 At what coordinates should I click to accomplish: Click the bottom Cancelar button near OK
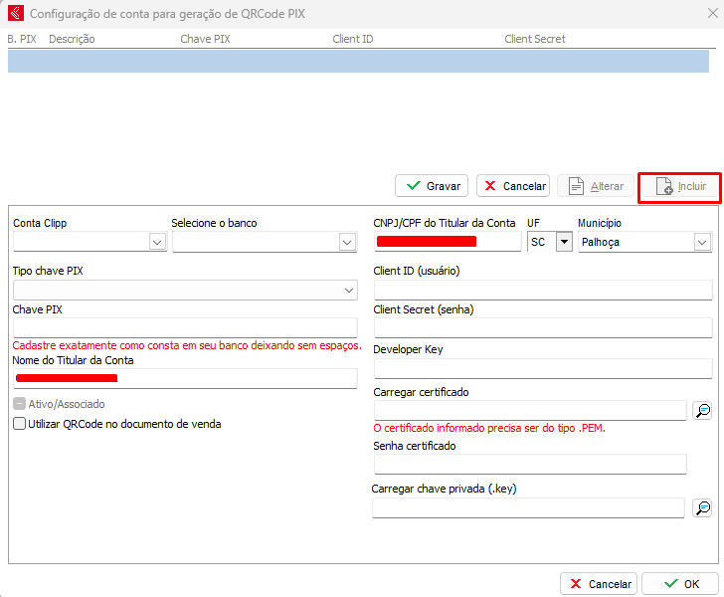coord(599,584)
